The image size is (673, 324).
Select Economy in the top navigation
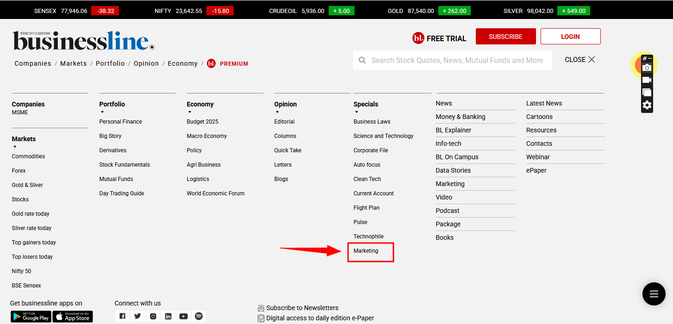(x=182, y=63)
